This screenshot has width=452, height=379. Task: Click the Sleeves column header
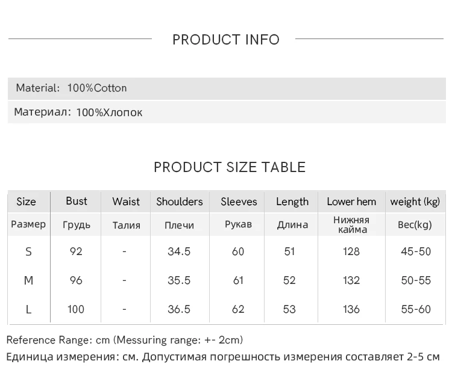point(239,202)
